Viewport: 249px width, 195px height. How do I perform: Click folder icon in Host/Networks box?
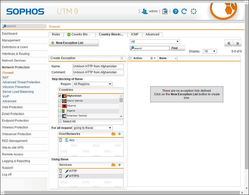point(113,134)
